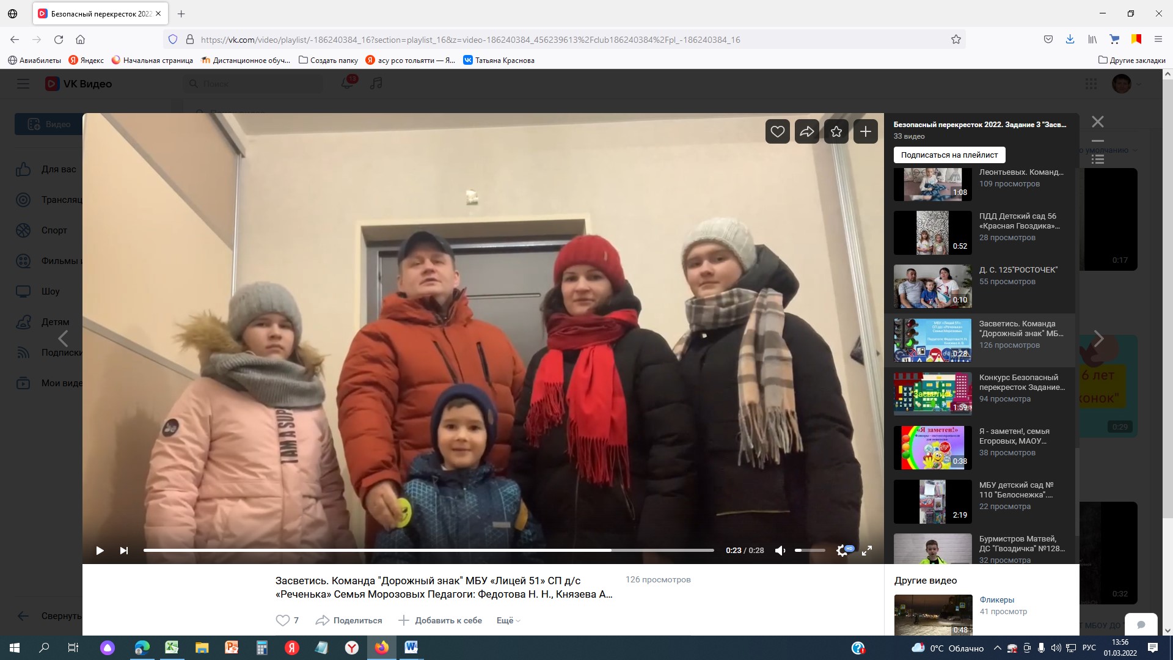Open Фликеры video link

point(996,599)
